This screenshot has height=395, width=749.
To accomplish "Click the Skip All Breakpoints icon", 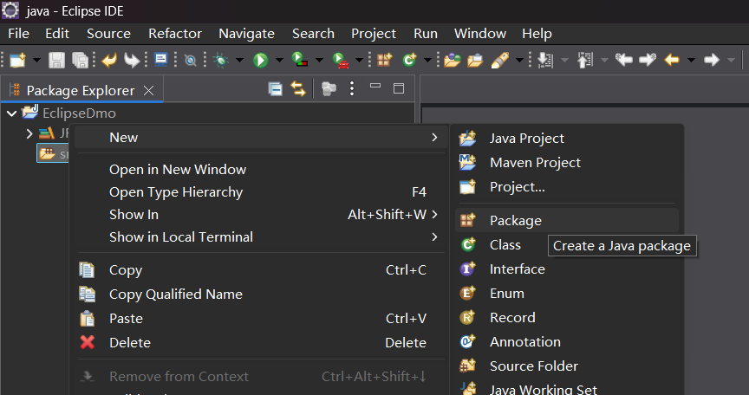I will tap(191, 60).
